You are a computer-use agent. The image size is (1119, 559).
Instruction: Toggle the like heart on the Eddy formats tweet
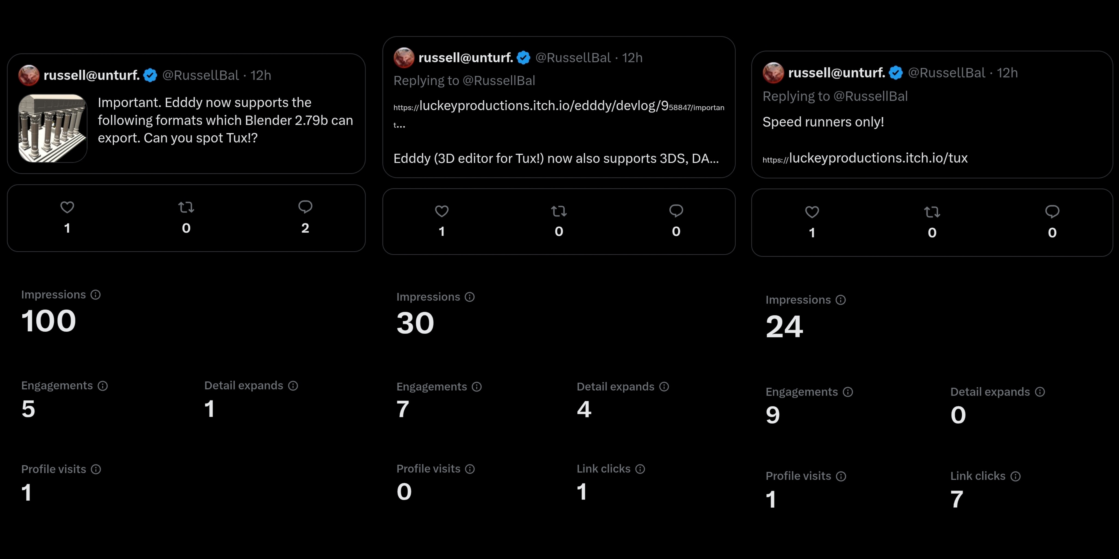coord(67,207)
